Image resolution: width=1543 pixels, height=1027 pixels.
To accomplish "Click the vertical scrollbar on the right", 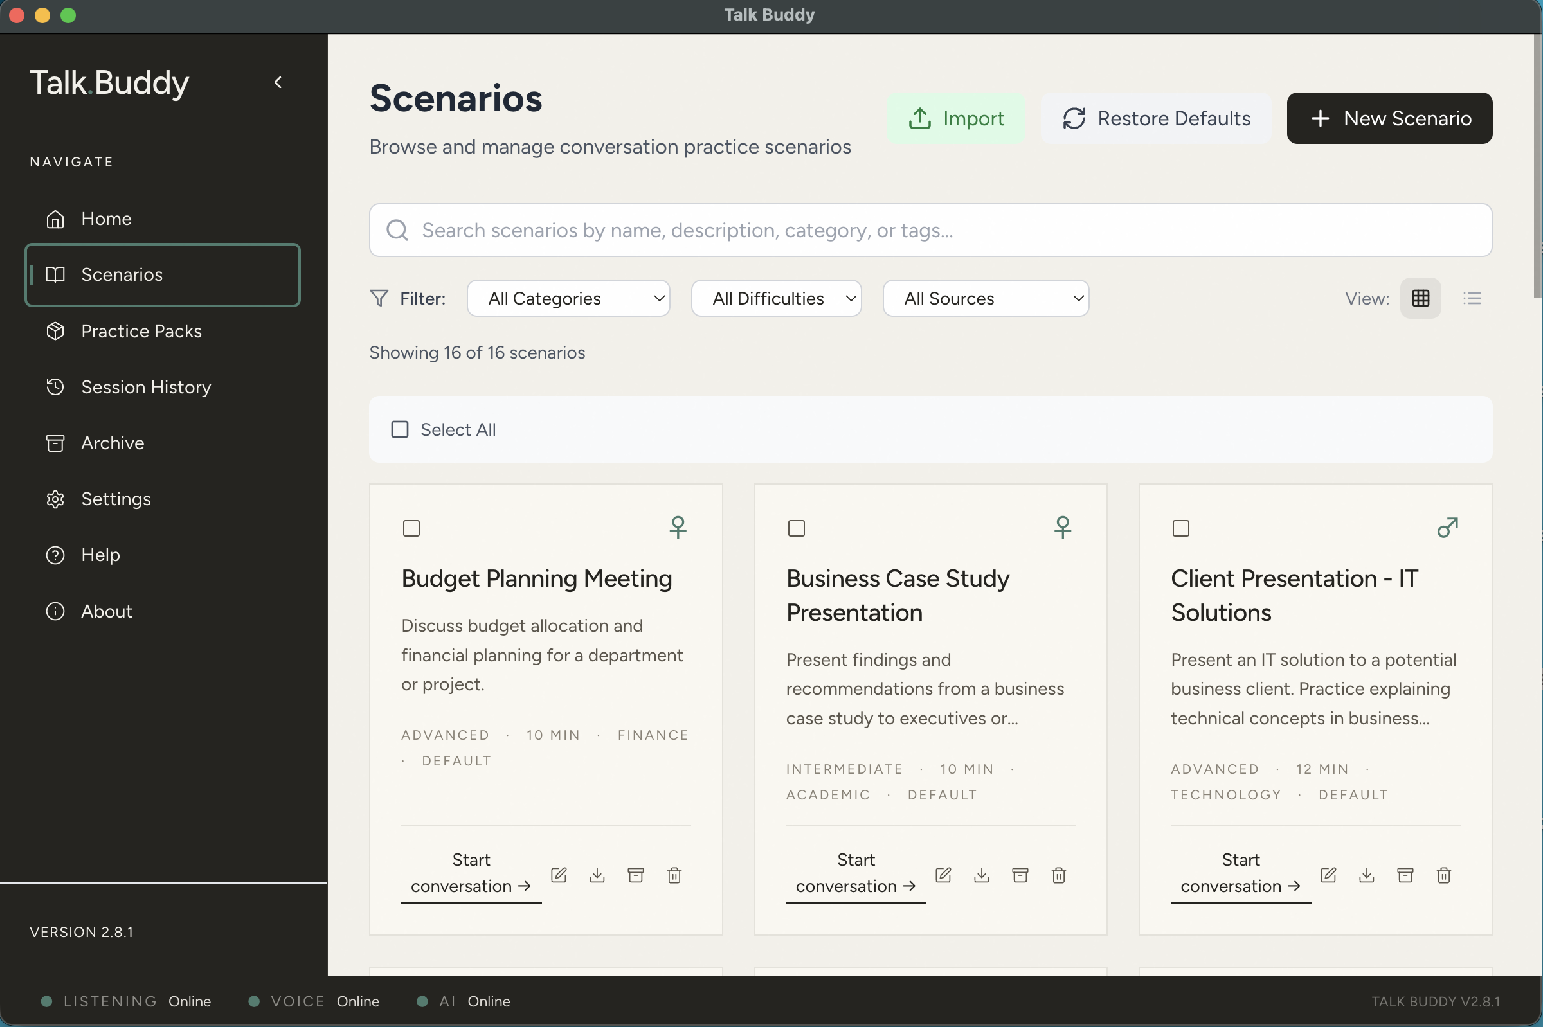I will pyautogui.click(x=1537, y=168).
